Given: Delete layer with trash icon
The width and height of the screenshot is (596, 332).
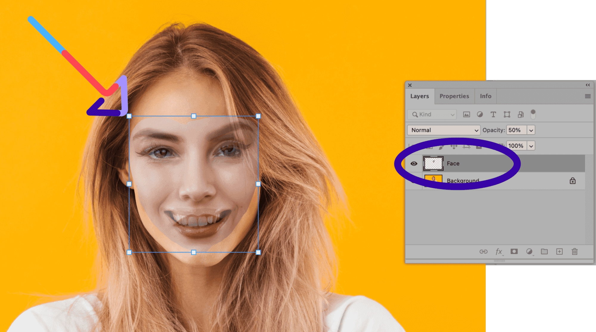Looking at the screenshot, I should click(x=575, y=252).
